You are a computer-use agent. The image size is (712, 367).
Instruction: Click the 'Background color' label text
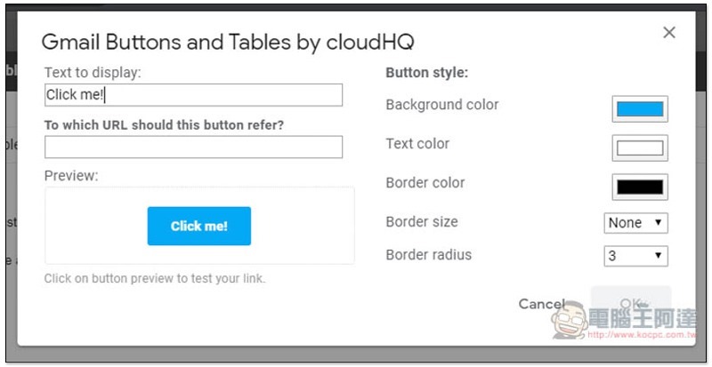(x=442, y=105)
